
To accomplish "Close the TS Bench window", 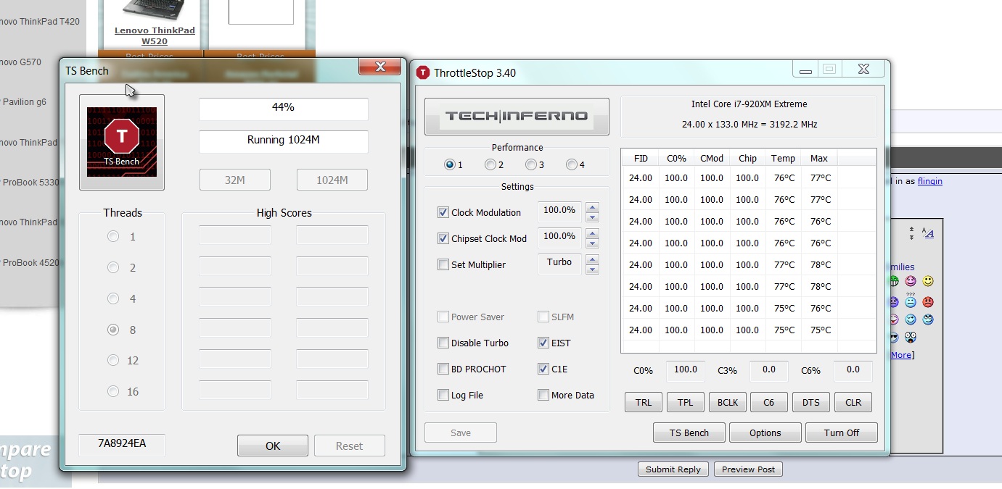I will click(379, 67).
